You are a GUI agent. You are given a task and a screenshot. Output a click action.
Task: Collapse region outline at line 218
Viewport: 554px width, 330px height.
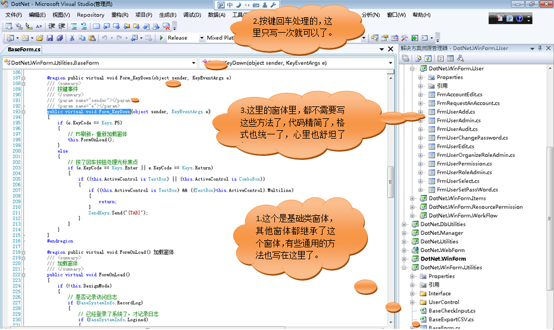click(x=24, y=252)
